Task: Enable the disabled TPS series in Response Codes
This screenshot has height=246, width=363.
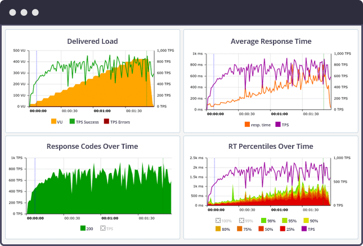Action: pos(103,228)
